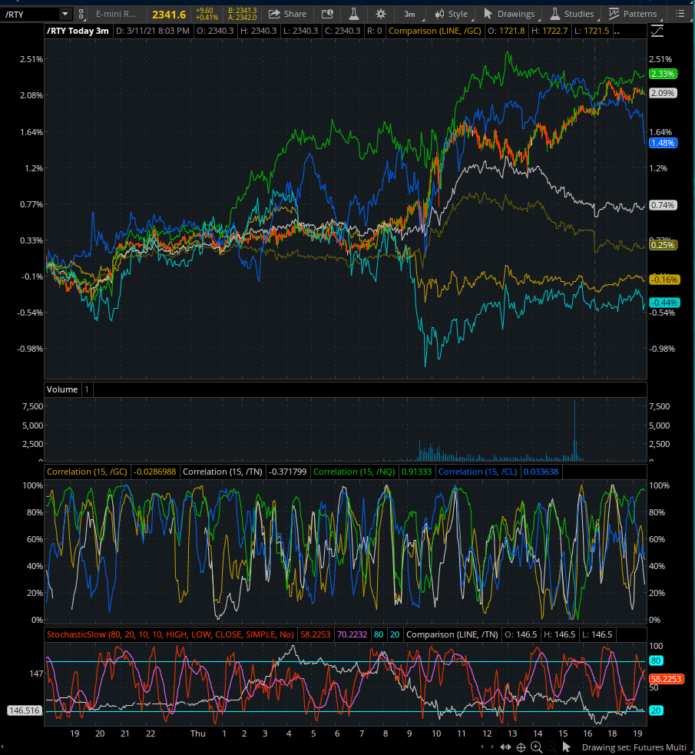Select the pointer drawing tool at bottom

click(x=566, y=747)
